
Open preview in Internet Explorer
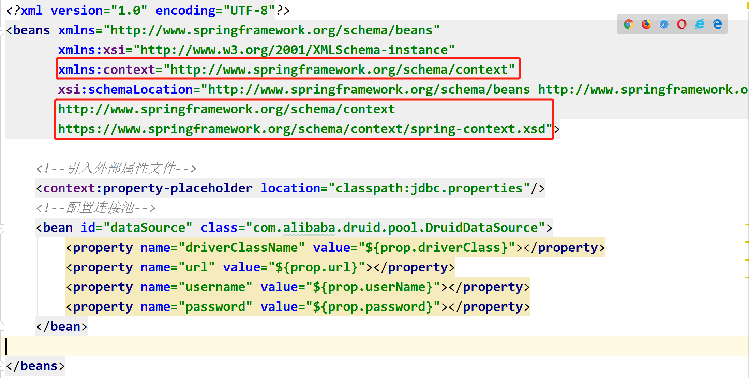click(700, 24)
